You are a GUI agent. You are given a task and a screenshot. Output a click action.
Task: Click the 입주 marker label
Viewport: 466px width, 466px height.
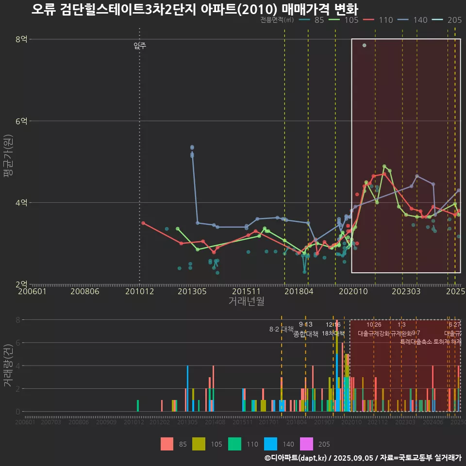[140, 46]
